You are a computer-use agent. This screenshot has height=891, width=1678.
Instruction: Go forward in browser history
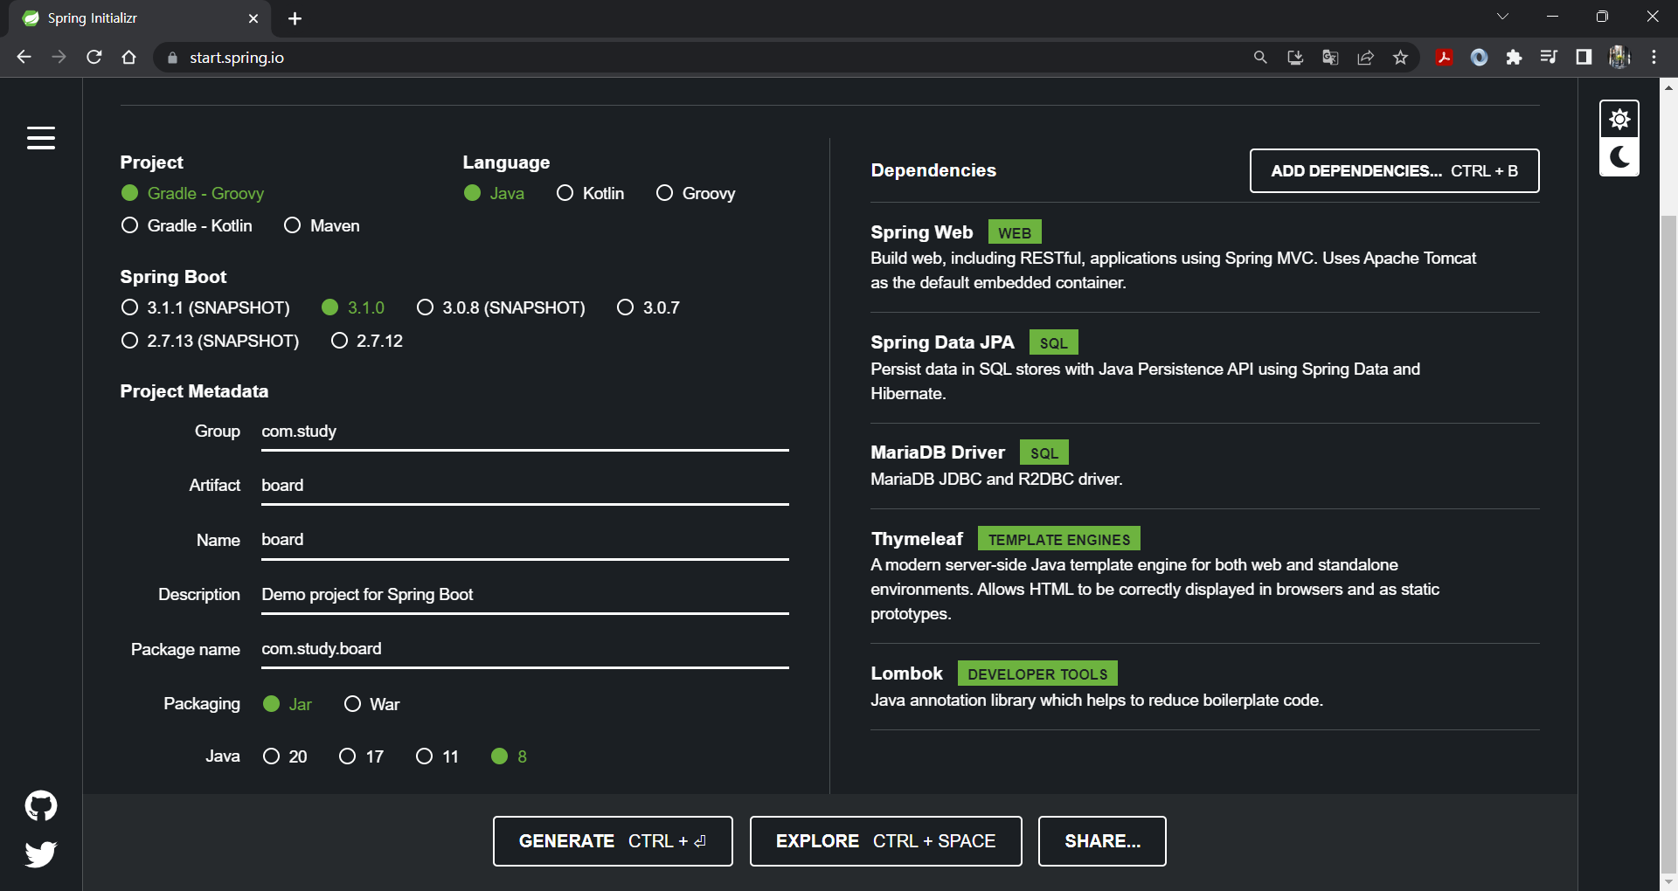tap(59, 57)
